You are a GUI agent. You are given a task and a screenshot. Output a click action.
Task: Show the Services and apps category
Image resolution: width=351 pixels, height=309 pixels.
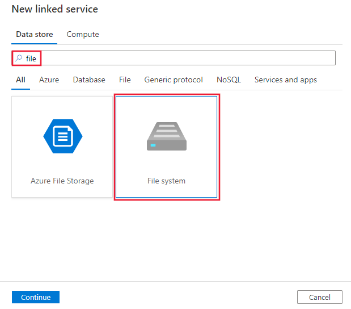(x=286, y=80)
